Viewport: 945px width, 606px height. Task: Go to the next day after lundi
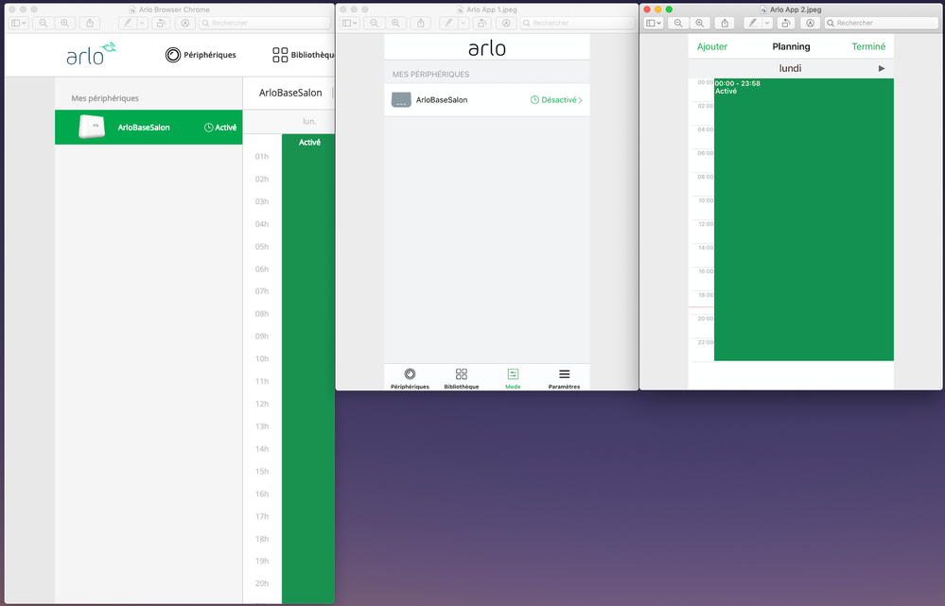click(881, 68)
